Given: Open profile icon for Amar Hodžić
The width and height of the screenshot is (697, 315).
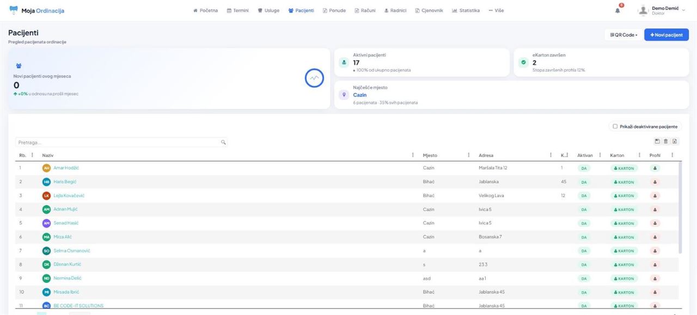Looking at the screenshot, I should pos(655,168).
